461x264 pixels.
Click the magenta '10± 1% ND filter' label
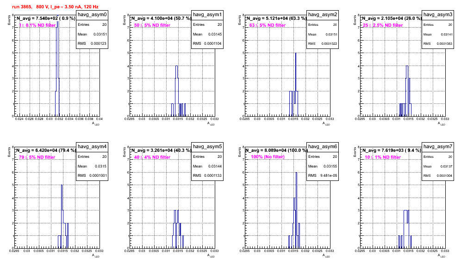[x=383, y=157]
